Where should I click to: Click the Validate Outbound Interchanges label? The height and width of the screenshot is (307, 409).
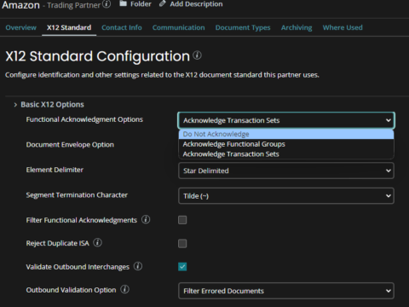pos(78,267)
